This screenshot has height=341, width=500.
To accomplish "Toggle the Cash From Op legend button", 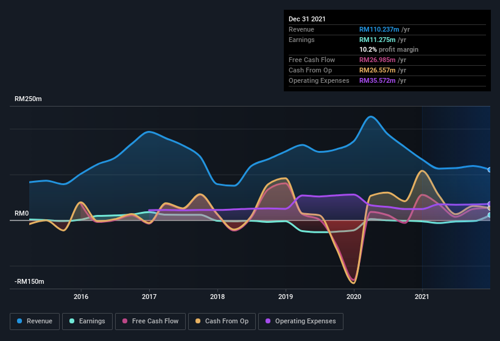I will pyautogui.click(x=222, y=322).
